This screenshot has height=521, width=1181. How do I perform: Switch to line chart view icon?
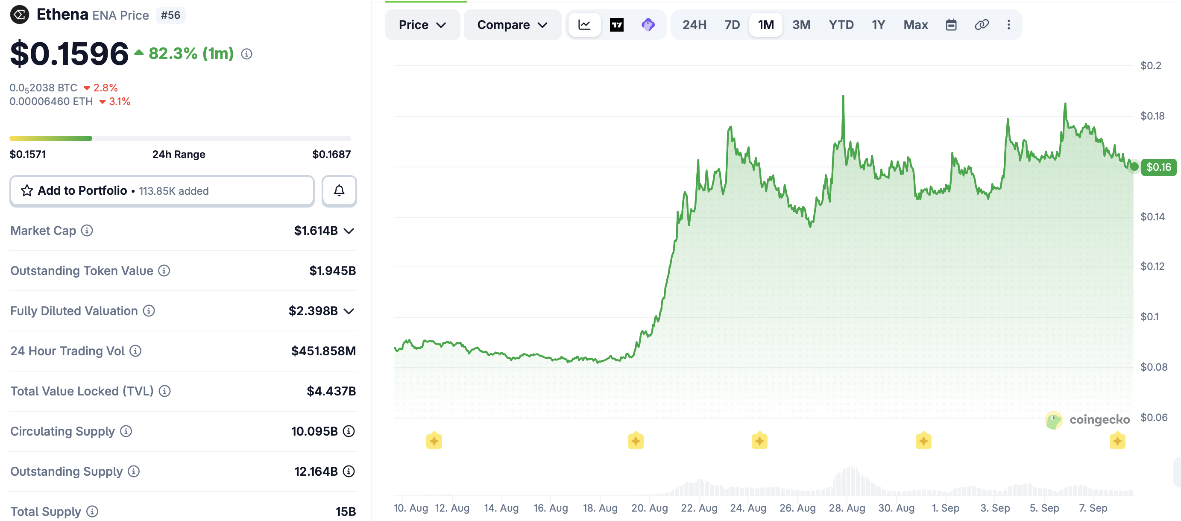click(585, 25)
